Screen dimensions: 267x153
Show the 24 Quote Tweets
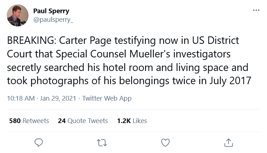coord(83,121)
